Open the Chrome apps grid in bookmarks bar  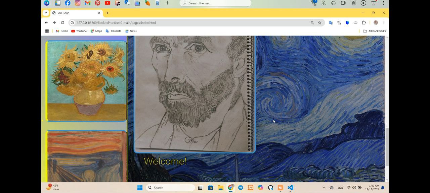(47, 31)
